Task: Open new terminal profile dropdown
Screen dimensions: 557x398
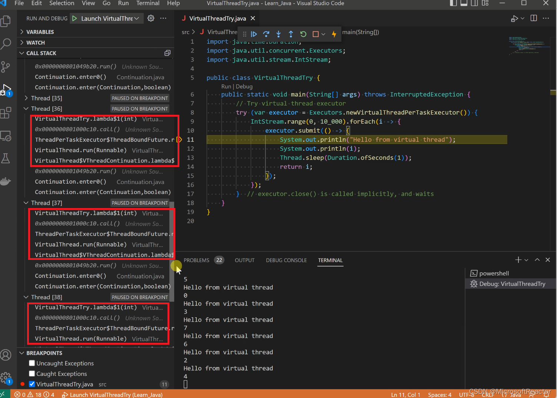Action: click(526, 260)
